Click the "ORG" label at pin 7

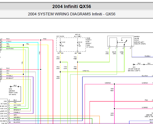coord(15,115)
